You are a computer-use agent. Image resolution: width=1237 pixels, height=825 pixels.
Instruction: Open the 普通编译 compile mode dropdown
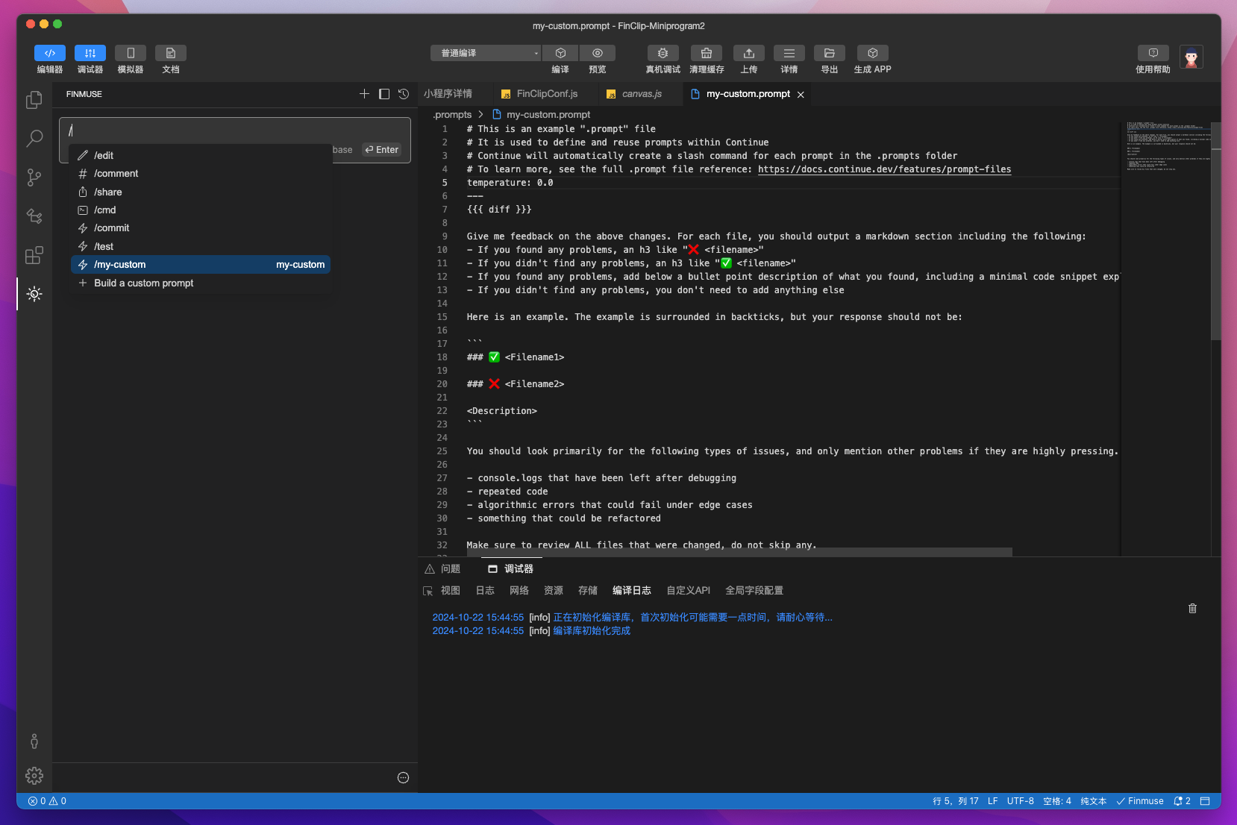pyautogui.click(x=485, y=53)
